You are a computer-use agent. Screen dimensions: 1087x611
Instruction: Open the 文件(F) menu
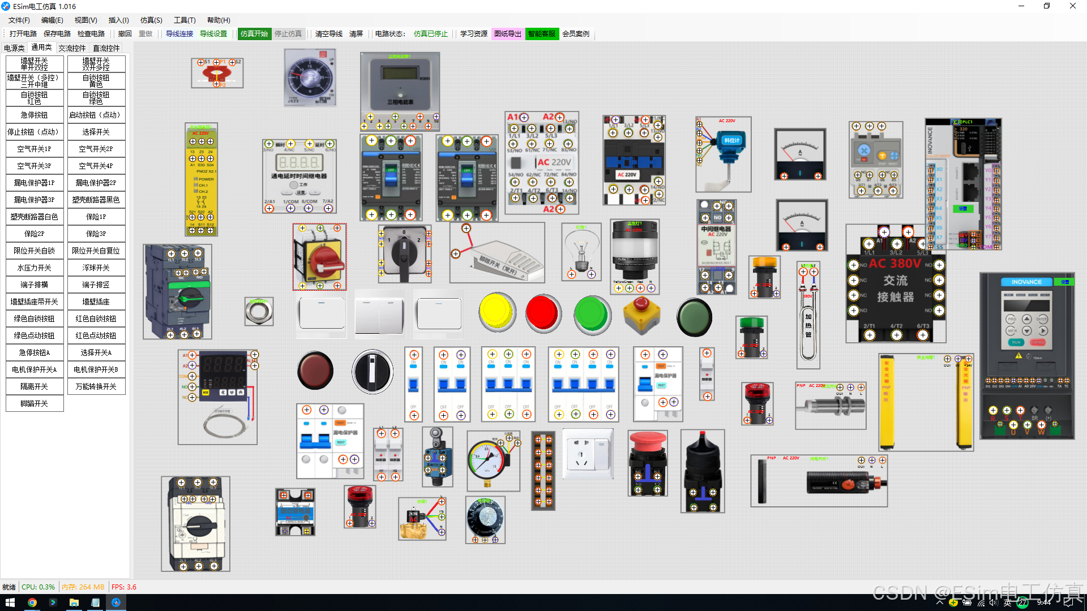(19, 20)
